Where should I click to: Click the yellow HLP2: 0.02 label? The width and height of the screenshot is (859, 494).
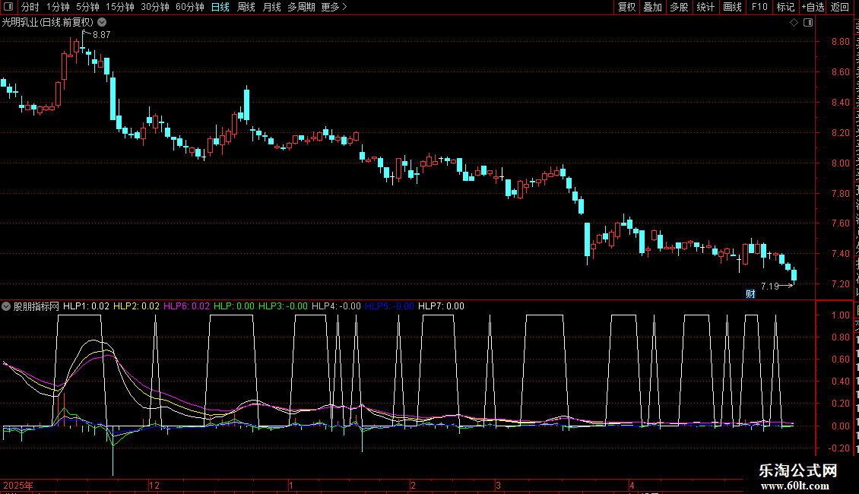pos(136,306)
